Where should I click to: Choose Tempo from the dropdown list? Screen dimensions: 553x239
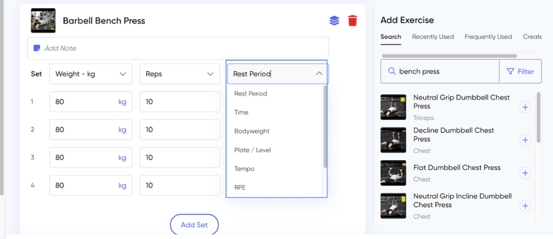click(x=244, y=169)
